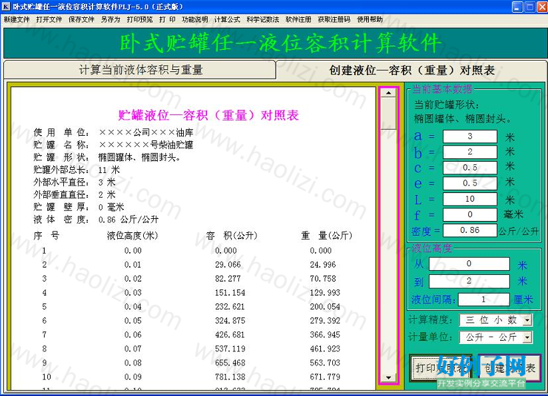This screenshot has width=548, height=396.
Task: Click the volume value 29.066
Action: 228,265
